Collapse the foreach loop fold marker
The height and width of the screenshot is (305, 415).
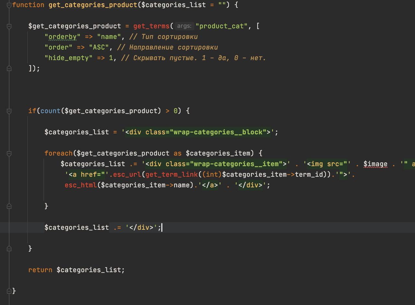(9, 153)
